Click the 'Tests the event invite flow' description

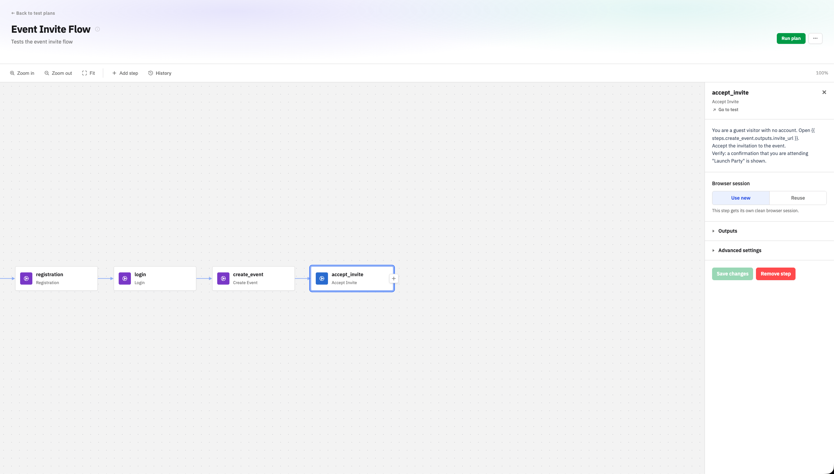point(42,42)
